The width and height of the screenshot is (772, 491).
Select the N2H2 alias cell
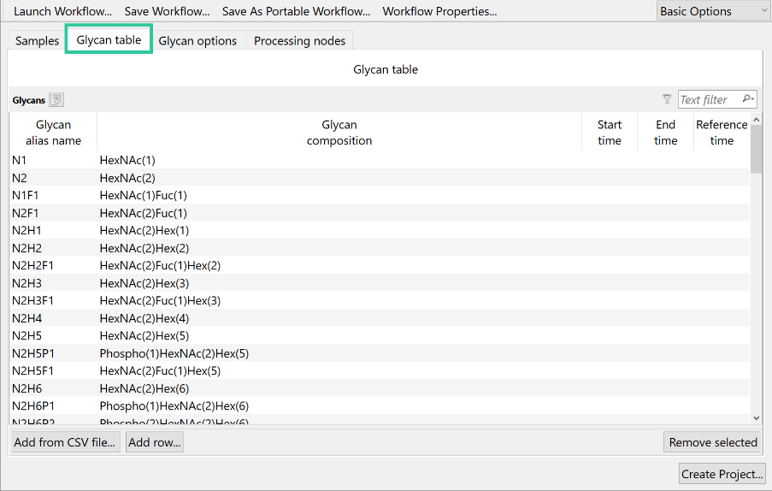click(x=27, y=248)
